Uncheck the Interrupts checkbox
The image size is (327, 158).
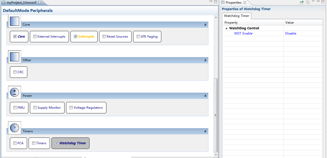(75, 37)
